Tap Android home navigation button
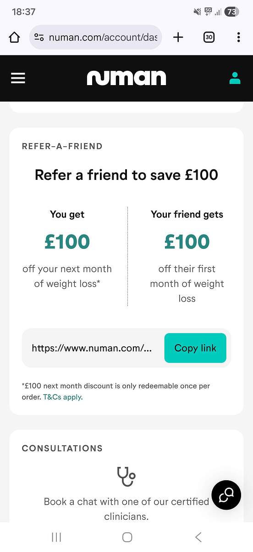The height and width of the screenshot is (552, 253). coord(127,537)
